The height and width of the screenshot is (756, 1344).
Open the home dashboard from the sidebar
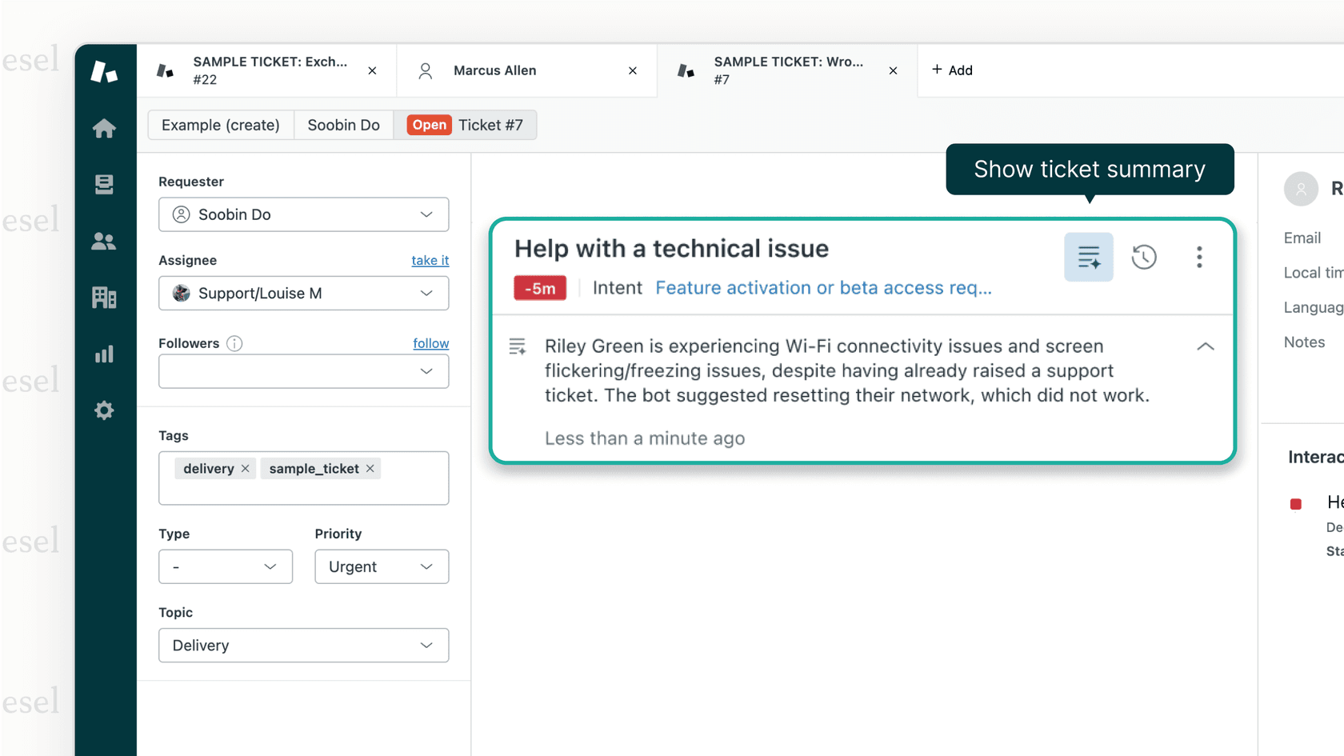(104, 129)
